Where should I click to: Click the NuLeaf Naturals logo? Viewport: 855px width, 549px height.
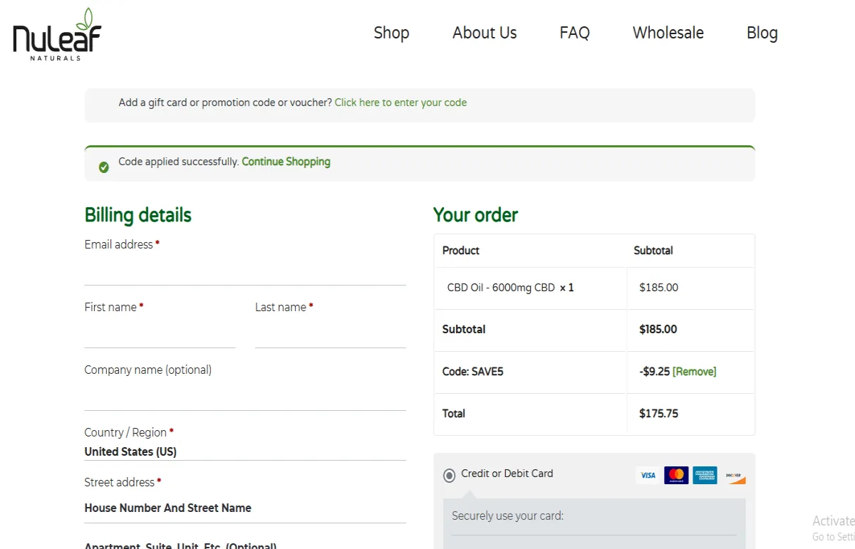tap(56, 33)
